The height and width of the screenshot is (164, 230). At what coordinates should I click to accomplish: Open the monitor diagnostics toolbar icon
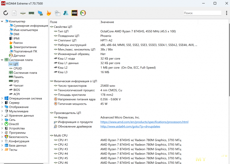point(40,13)
